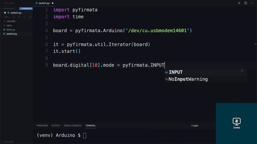Click the read-more info icon in suggestion box
257x144 pixels.
242,71
